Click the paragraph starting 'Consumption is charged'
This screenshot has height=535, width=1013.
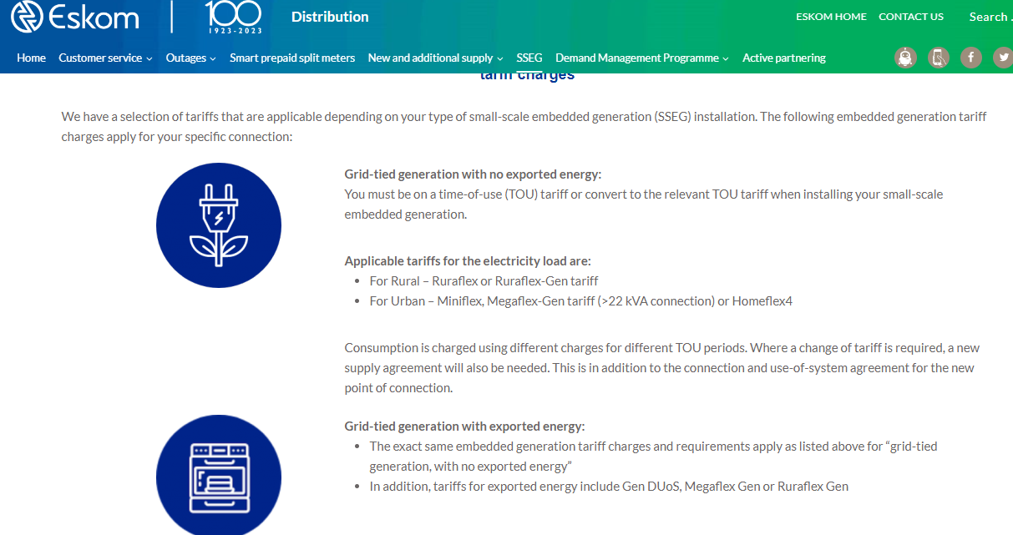tap(662, 368)
